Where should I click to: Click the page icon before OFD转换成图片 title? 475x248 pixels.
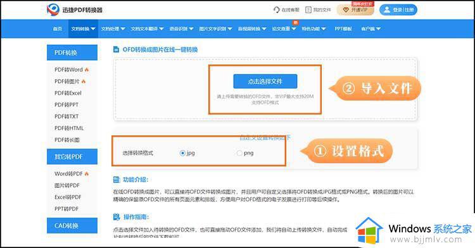click(x=116, y=49)
